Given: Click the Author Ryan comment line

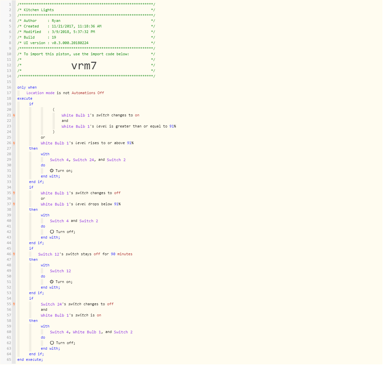Looking at the screenshot, I should pyautogui.click(x=86, y=21).
